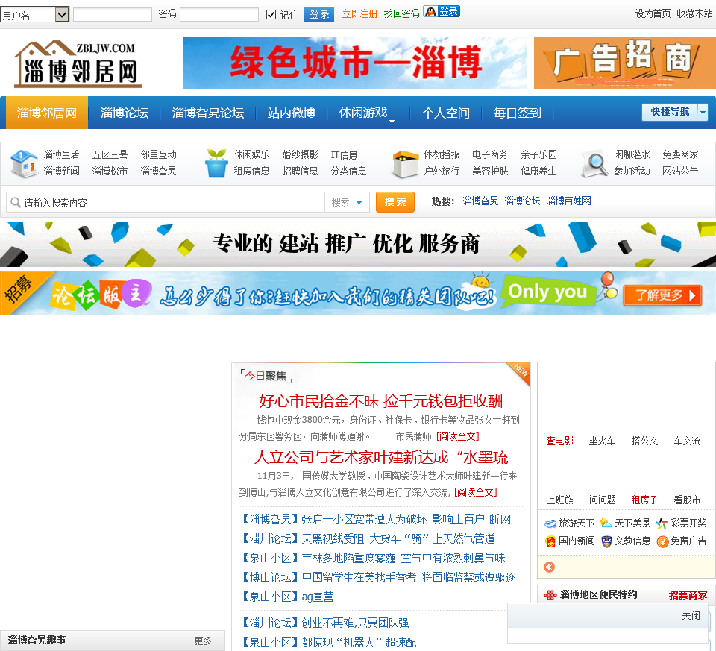
Task: Click 更多 beside 淄博旮旯趣事
Action: click(x=203, y=641)
